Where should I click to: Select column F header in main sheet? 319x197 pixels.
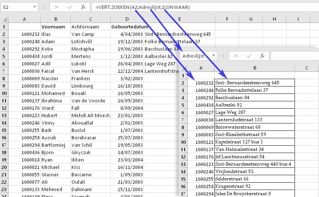[x=227, y=19]
